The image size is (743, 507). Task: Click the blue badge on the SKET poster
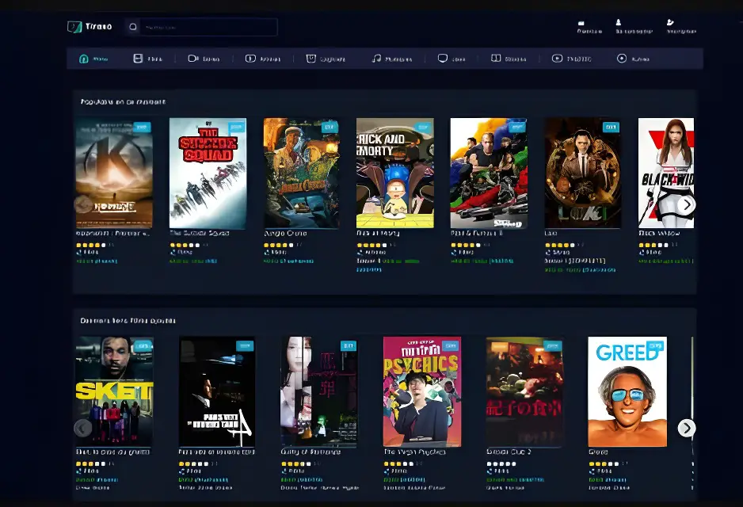(x=143, y=346)
